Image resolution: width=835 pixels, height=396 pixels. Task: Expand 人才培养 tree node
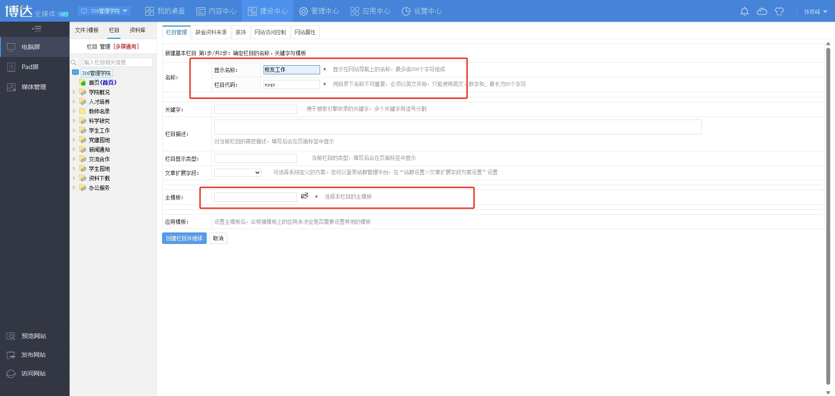(74, 102)
